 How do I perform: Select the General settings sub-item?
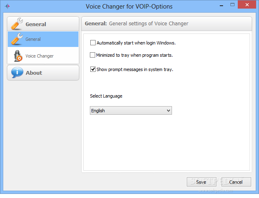(43, 39)
